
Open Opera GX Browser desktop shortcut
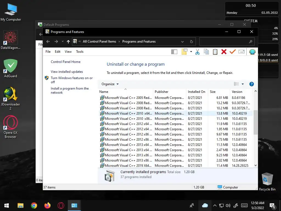[11, 127]
